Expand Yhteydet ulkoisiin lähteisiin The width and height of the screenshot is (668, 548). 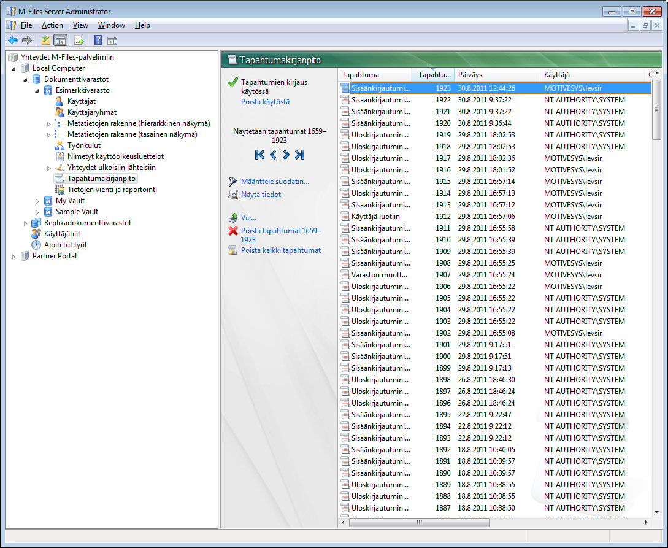[x=48, y=168]
